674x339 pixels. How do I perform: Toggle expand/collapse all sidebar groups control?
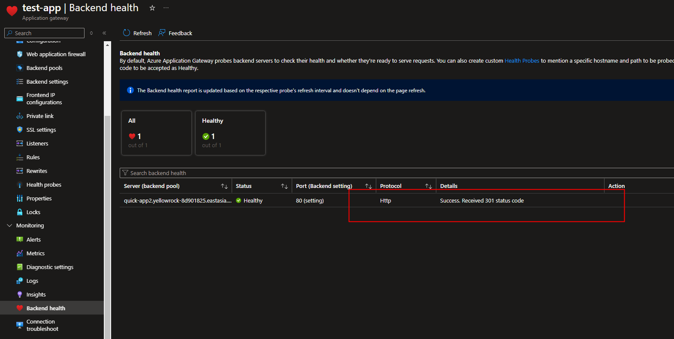click(x=91, y=33)
